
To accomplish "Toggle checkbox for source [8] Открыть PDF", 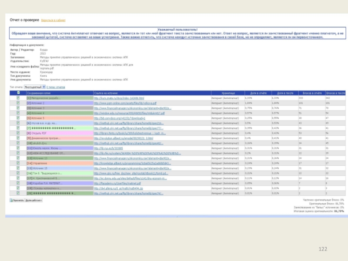I will (x=18, y=133).
